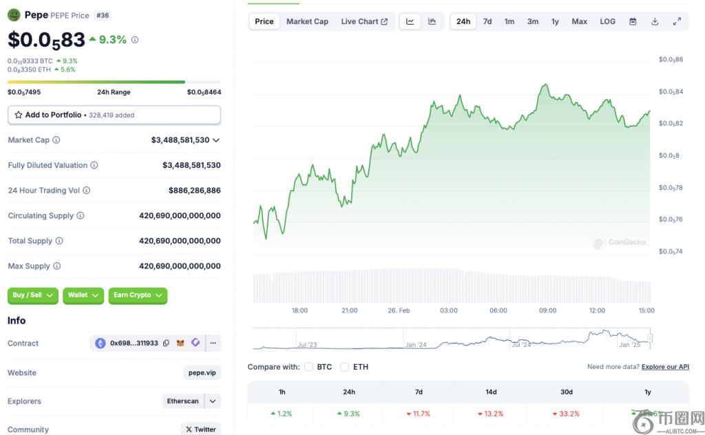Switch to candlestick chart view icon

[x=432, y=21]
